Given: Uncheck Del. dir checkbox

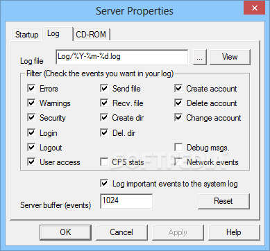Looking at the screenshot, I should (x=104, y=133).
